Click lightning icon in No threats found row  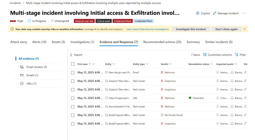(x=246, y=115)
